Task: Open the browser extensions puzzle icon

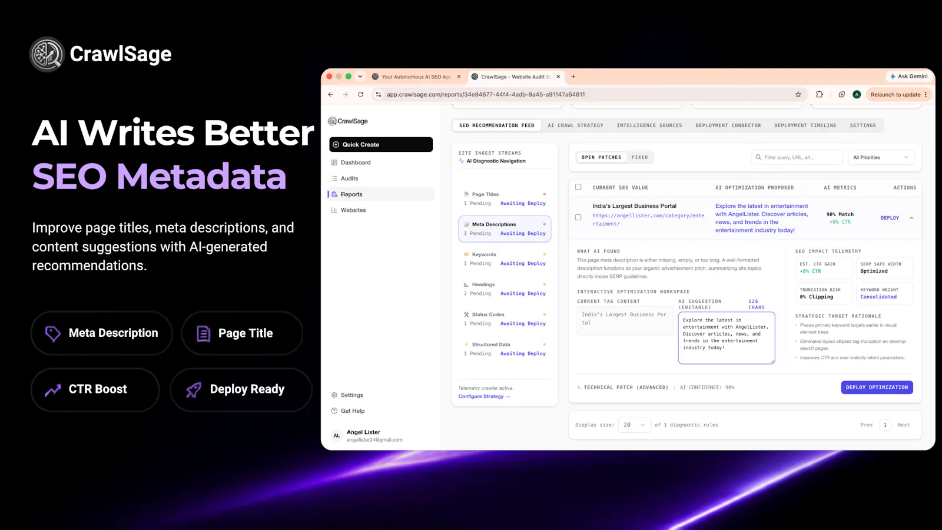Action: [x=820, y=94]
